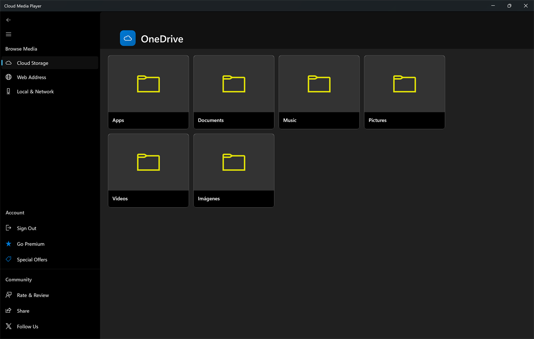The image size is (534, 339).
Task: Click Sign Out under Account
Action: click(27, 228)
